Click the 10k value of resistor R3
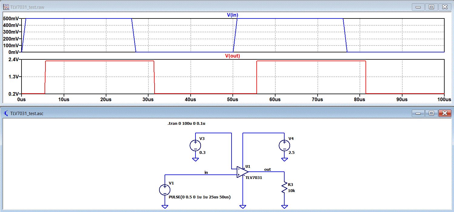 point(291,190)
